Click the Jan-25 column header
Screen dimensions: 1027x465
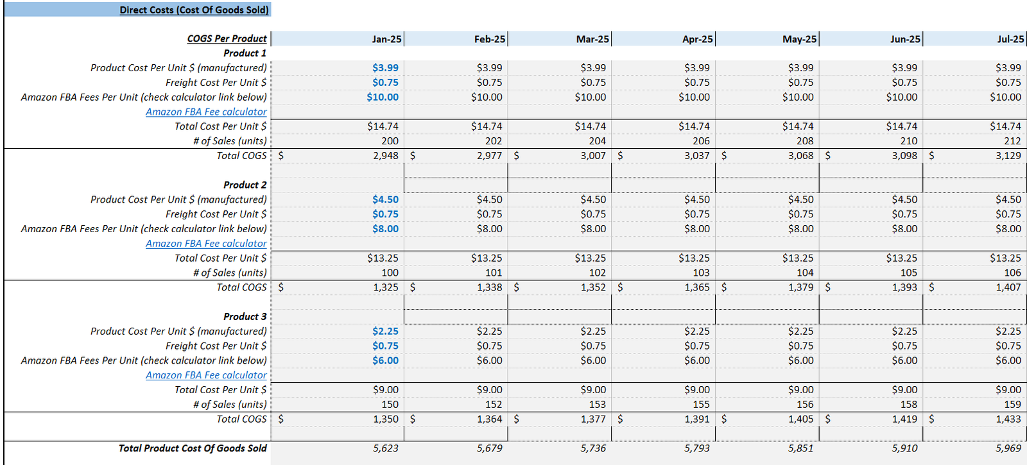(x=386, y=39)
